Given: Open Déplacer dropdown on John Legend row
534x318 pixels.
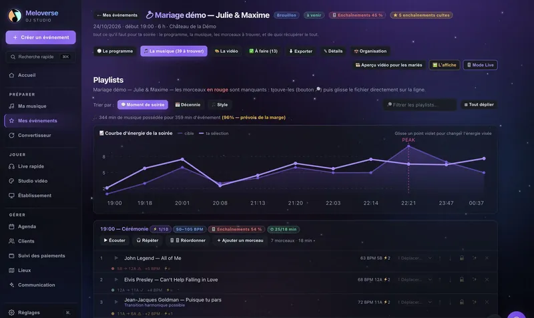Looking at the screenshot, I should [x=415, y=258].
